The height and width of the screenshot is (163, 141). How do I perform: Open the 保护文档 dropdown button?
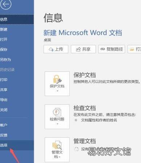point(57,84)
